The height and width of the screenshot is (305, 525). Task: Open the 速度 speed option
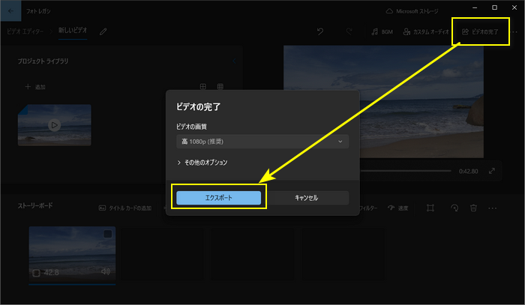397,208
